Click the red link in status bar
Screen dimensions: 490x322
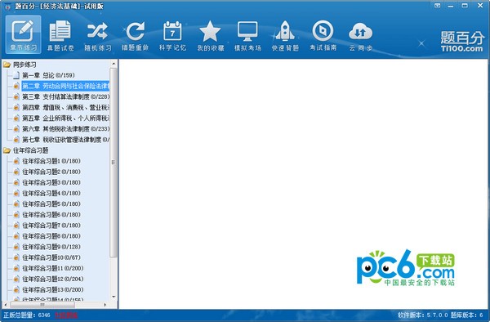[66, 315]
